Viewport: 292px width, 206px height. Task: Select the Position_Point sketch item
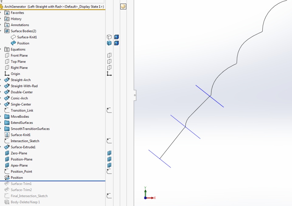point(21,172)
